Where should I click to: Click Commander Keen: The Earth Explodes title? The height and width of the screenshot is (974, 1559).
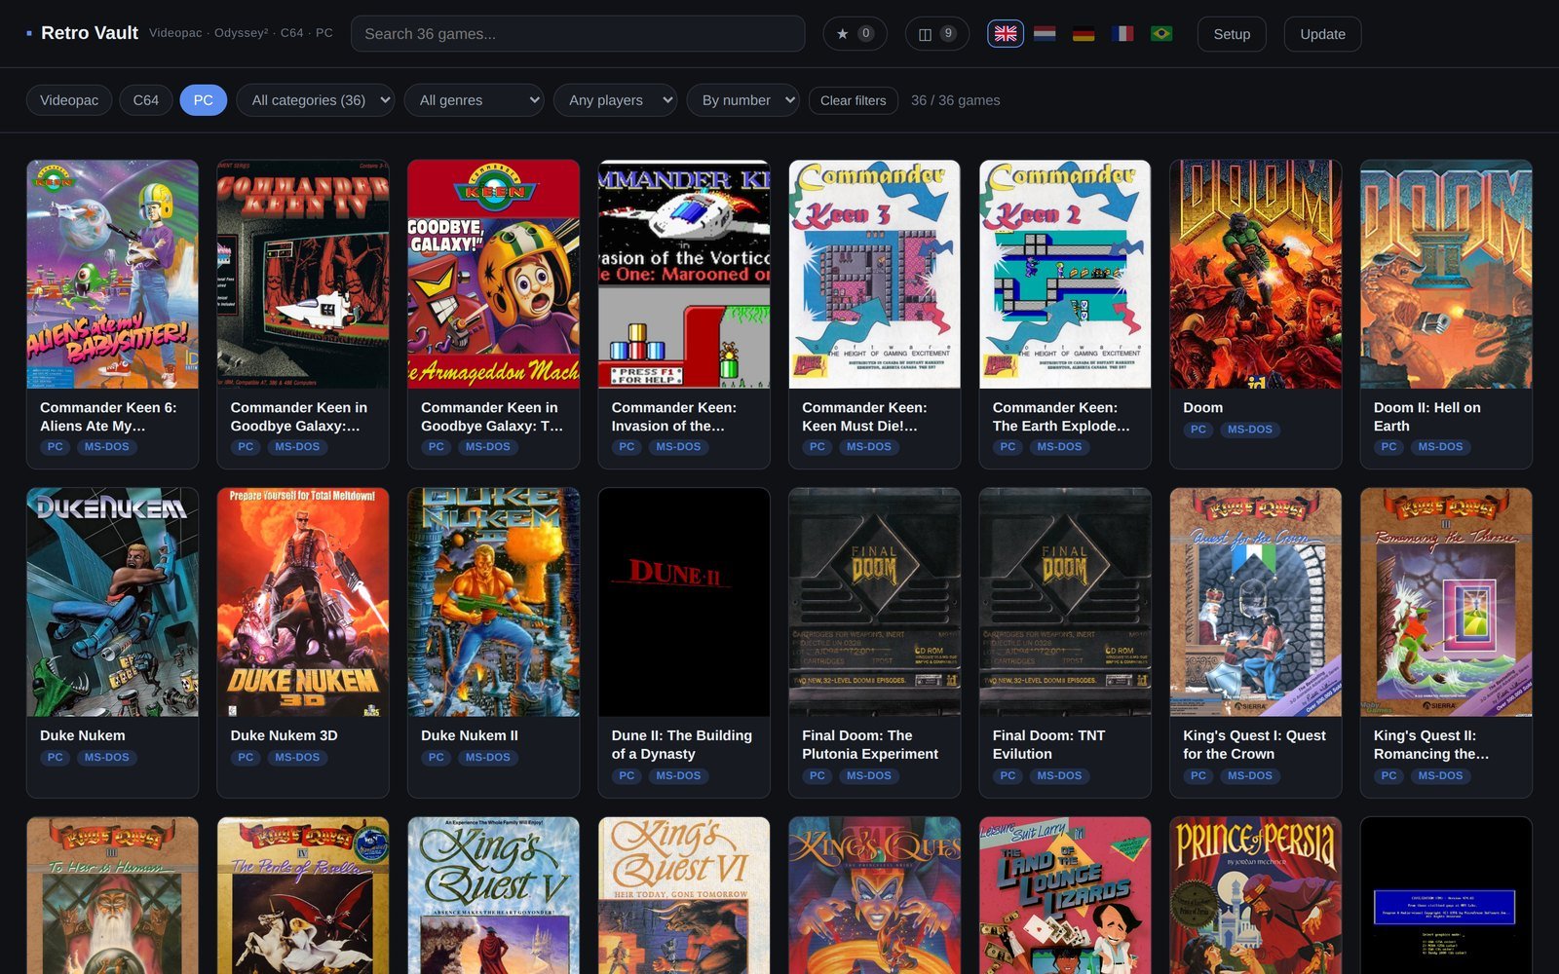(x=1061, y=416)
